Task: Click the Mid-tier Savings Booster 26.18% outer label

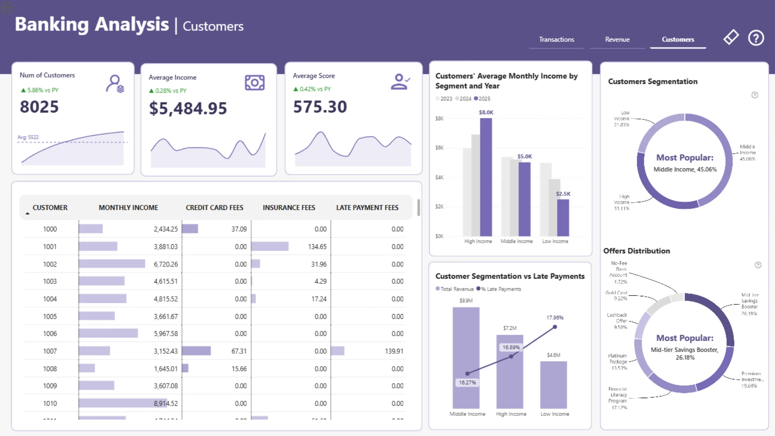Action: pos(750,304)
